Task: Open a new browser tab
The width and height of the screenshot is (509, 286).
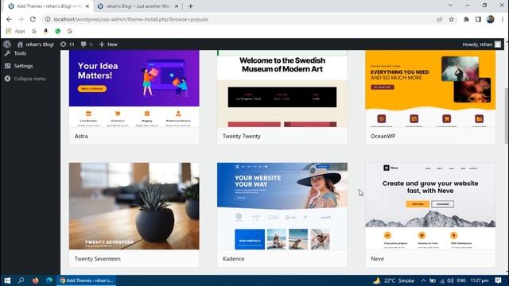Action: click(x=191, y=6)
